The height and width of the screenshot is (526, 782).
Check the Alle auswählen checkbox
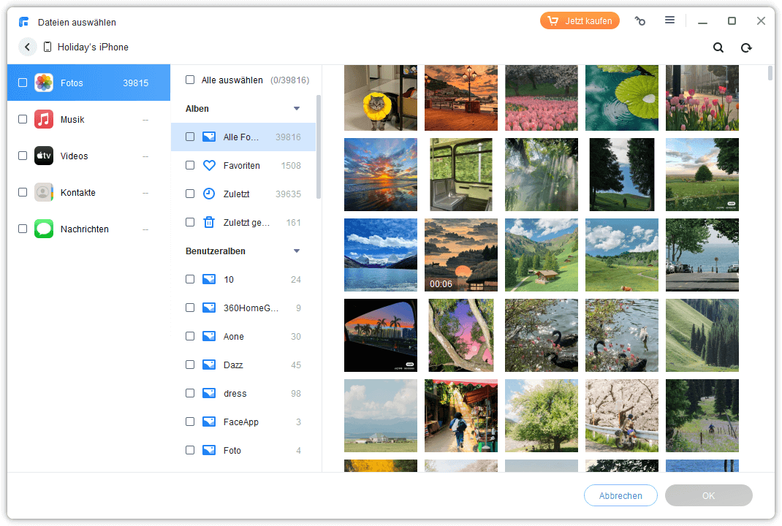point(190,80)
